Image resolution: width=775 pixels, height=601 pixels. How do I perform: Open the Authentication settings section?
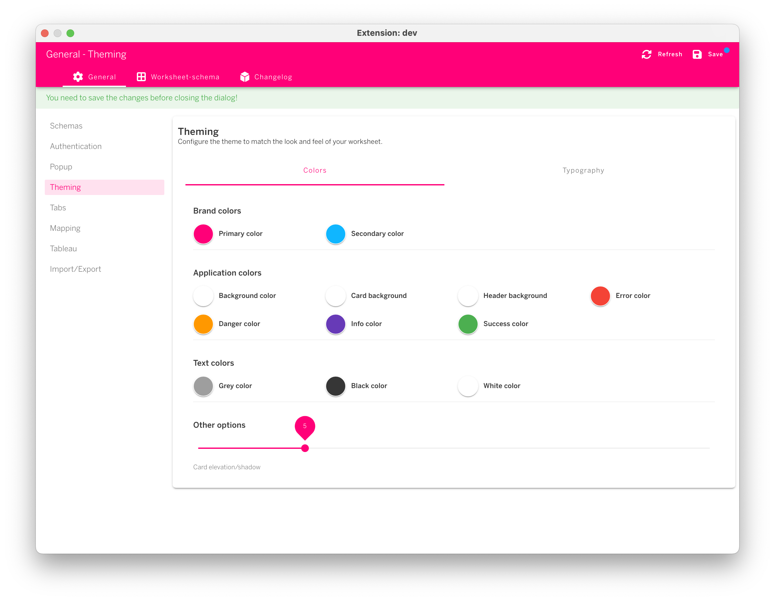[x=75, y=146]
